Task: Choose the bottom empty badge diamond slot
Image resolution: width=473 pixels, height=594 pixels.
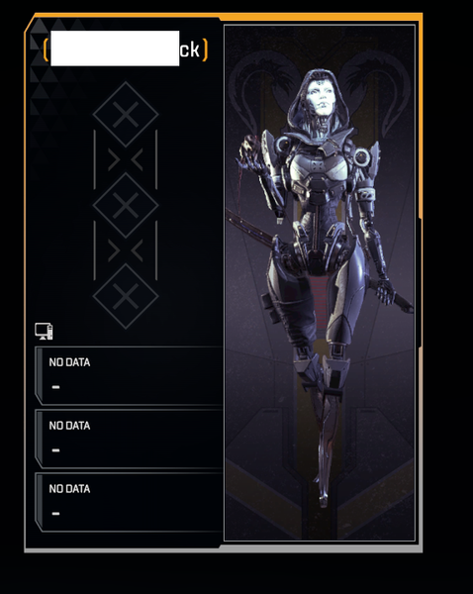Action: tap(126, 296)
